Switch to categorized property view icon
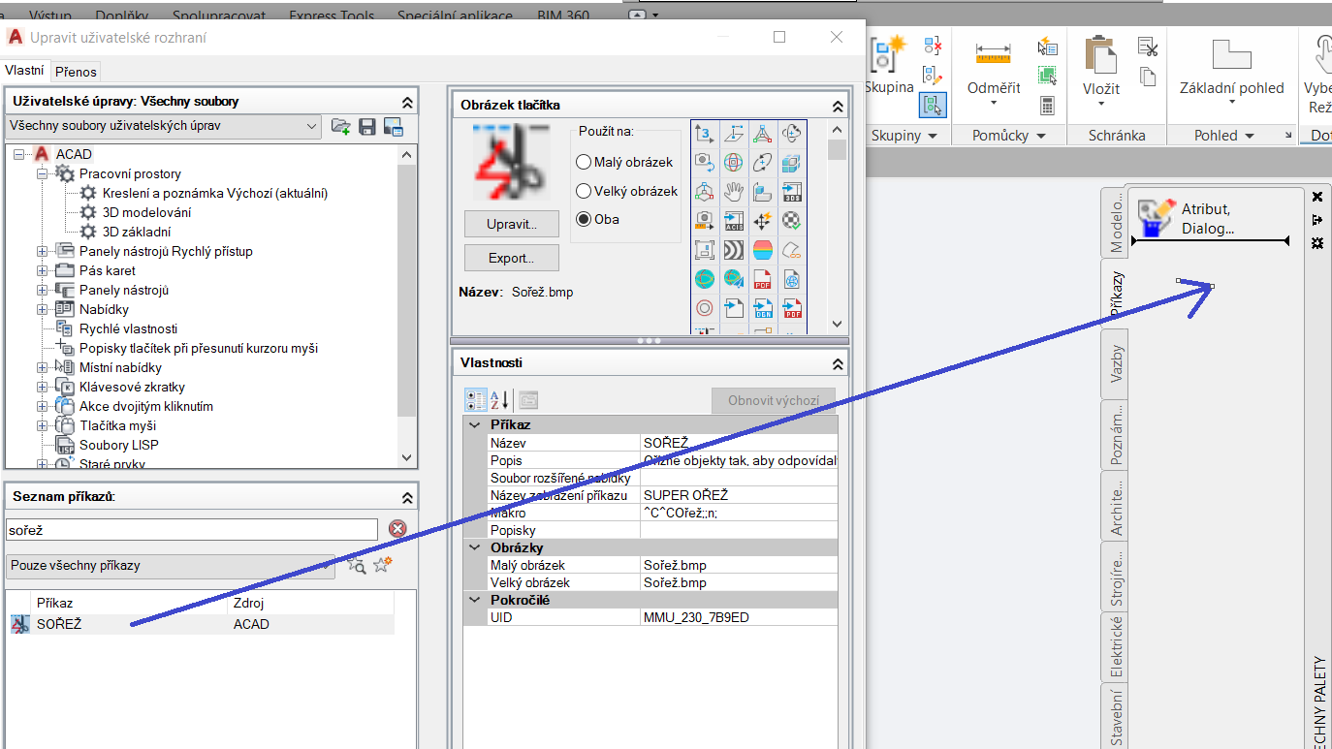 [x=475, y=400]
